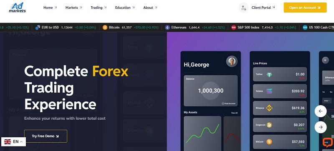This screenshot has height=151, width=334.
Task: Open the EN language selector
Action: tap(13, 142)
